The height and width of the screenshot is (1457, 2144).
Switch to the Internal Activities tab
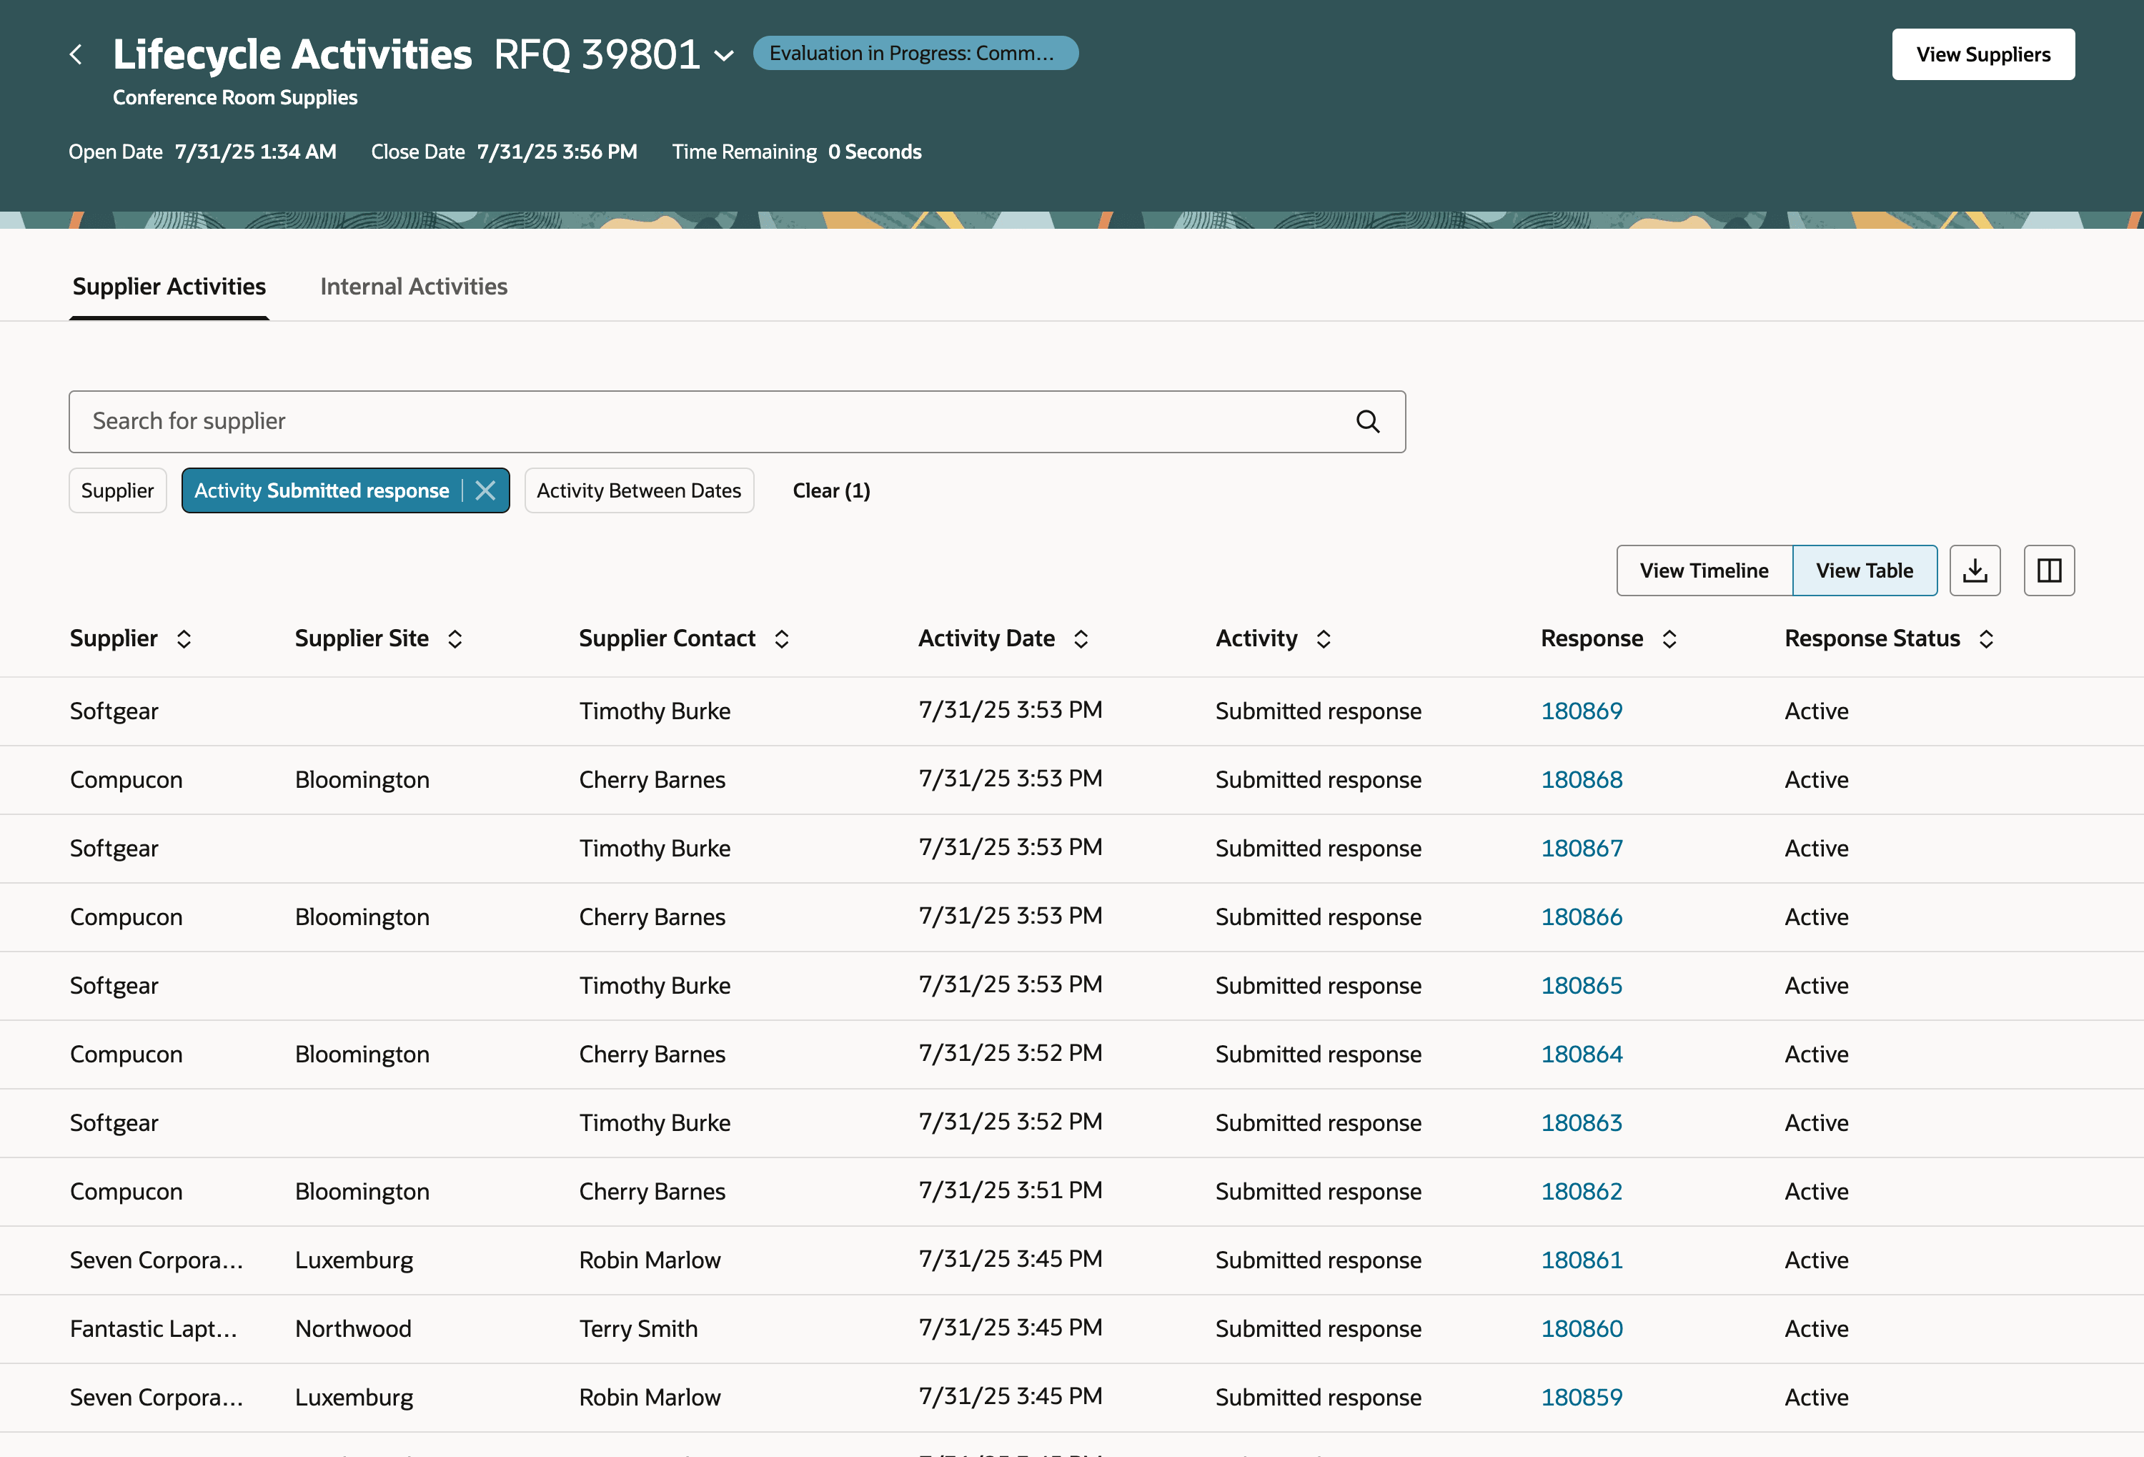[x=413, y=287]
